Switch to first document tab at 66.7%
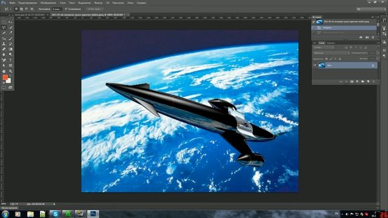The width and height of the screenshot is (388, 218). 30,15
